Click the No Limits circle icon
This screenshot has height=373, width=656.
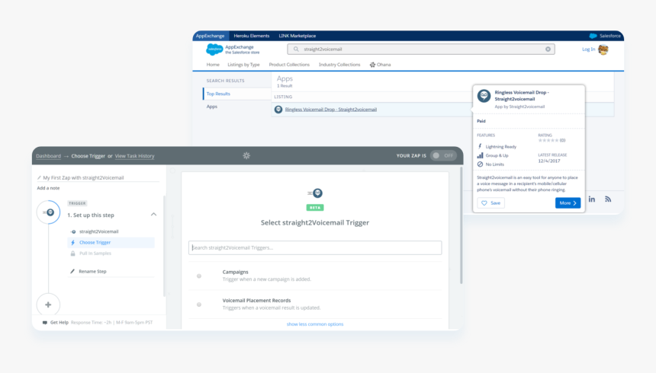coord(480,164)
